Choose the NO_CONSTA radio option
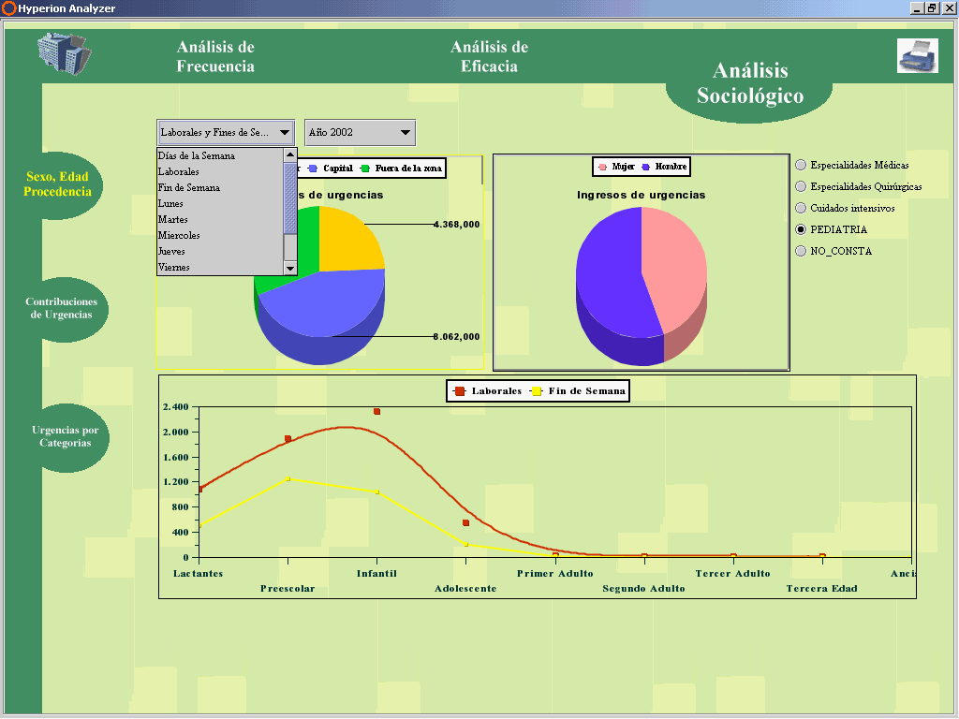The width and height of the screenshot is (959, 719). (x=801, y=251)
